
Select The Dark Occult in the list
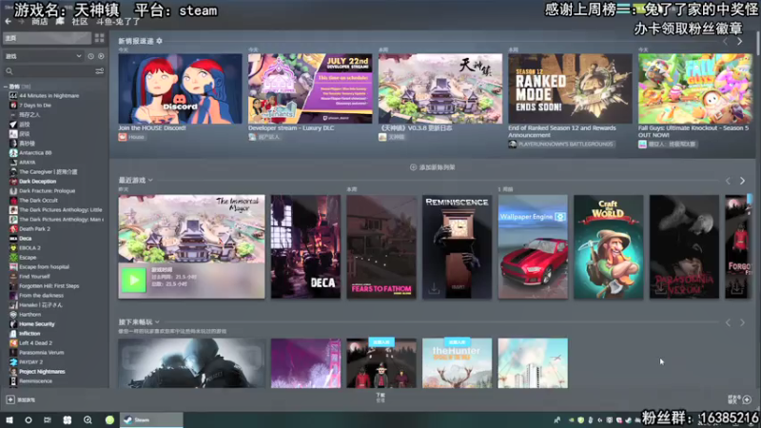click(38, 201)
